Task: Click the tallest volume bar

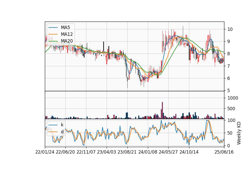Action: tap(162, 111)
